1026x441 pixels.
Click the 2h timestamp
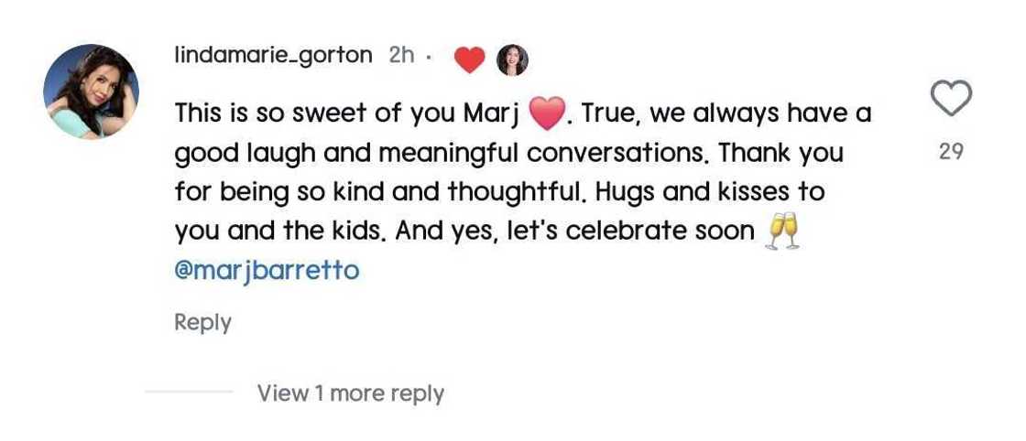click(x=401, y=56)
